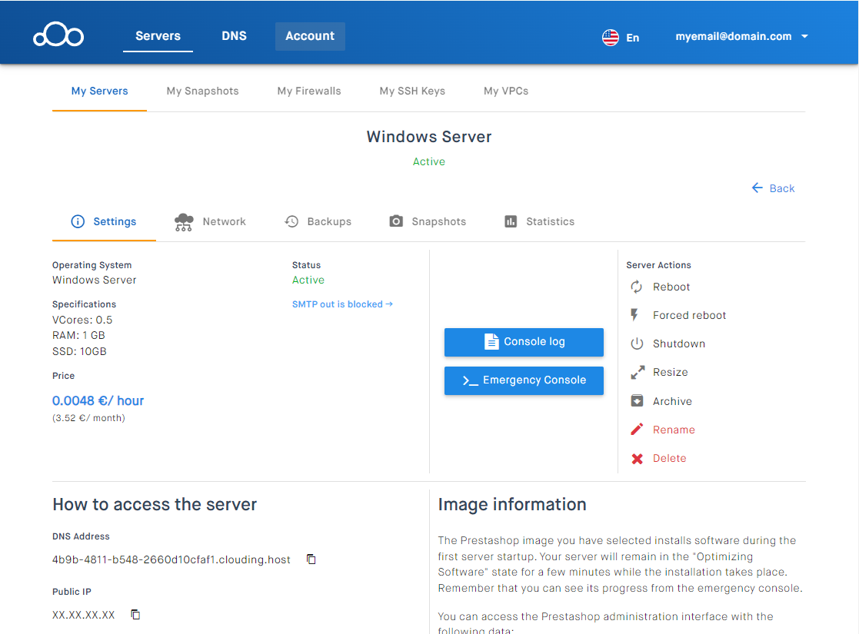Choose the Resize server action
This screenshot has height=634, width=859.
pyautogui.click(x=659, y=372)
